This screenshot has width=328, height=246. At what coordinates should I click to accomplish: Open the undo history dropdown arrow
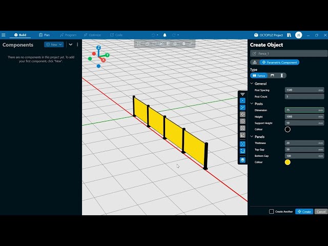157,35
